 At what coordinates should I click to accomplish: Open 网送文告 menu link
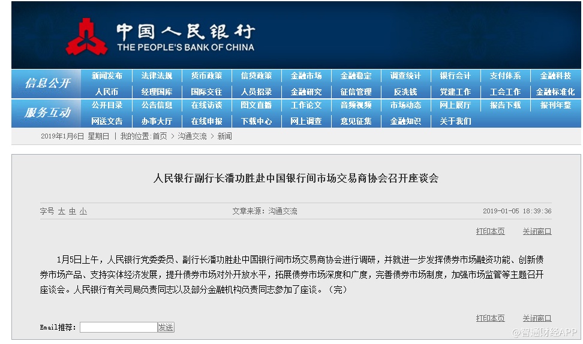coord(107,121)
